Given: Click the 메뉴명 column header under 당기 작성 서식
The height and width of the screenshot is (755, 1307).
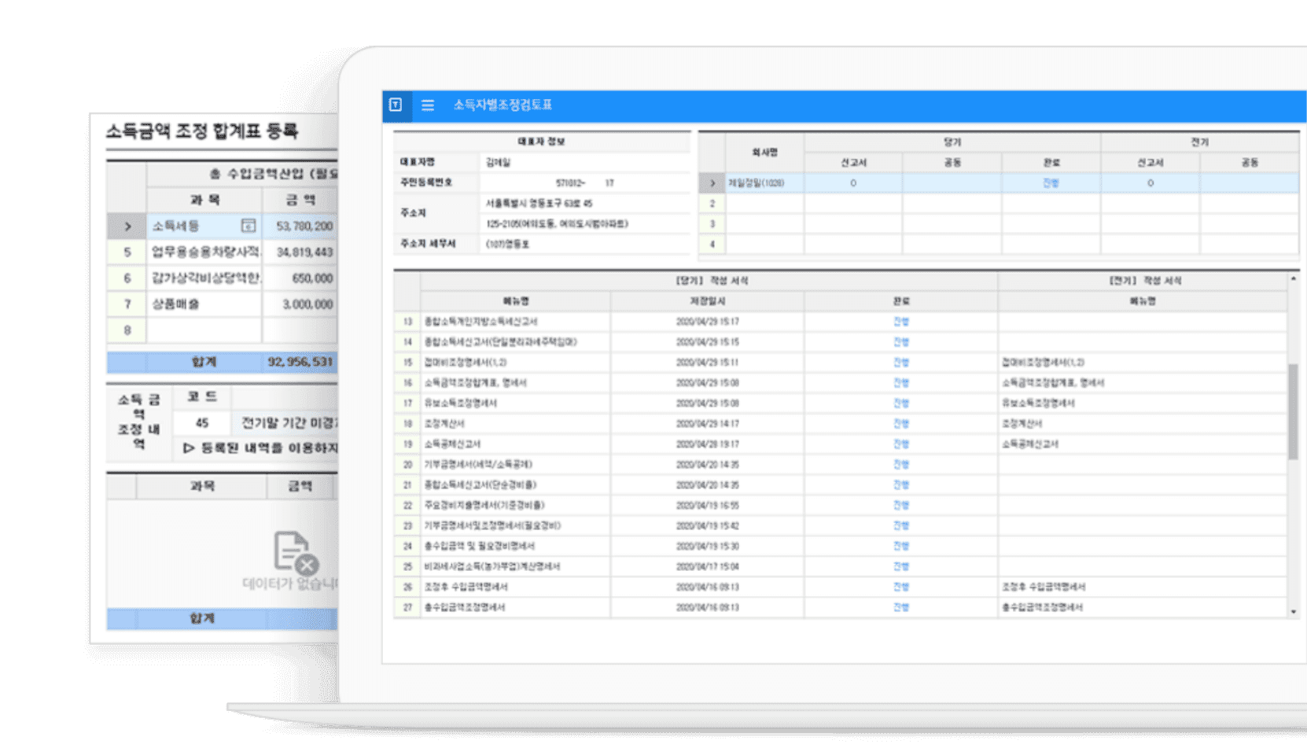Looking at the screenshot, I should pos(516,301).
